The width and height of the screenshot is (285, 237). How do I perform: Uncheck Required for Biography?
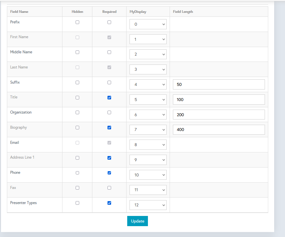click(x=109, y=128)
